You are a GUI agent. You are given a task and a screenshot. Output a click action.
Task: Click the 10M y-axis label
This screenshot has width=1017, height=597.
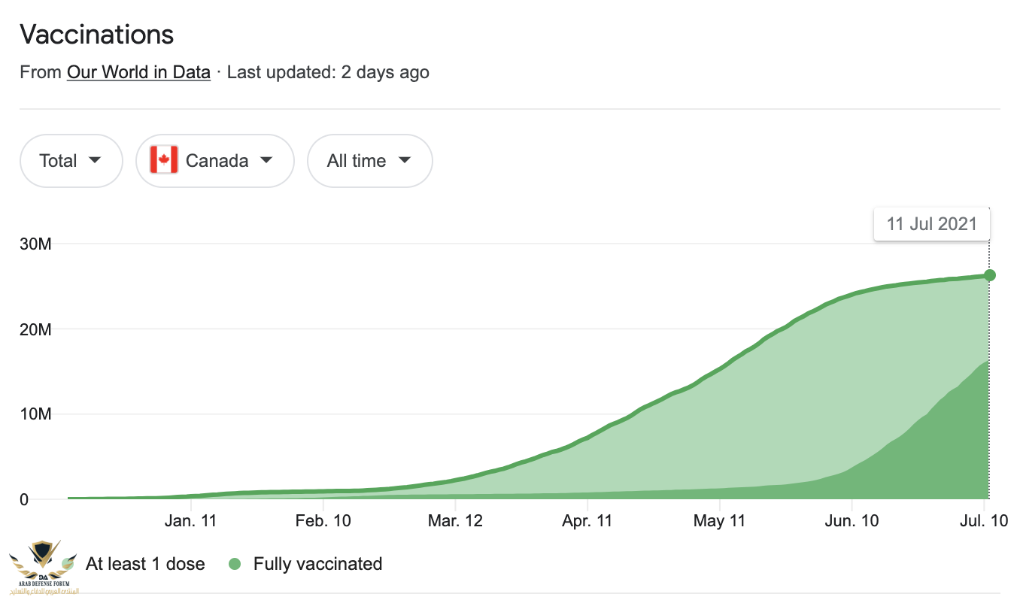coord(35,414)
